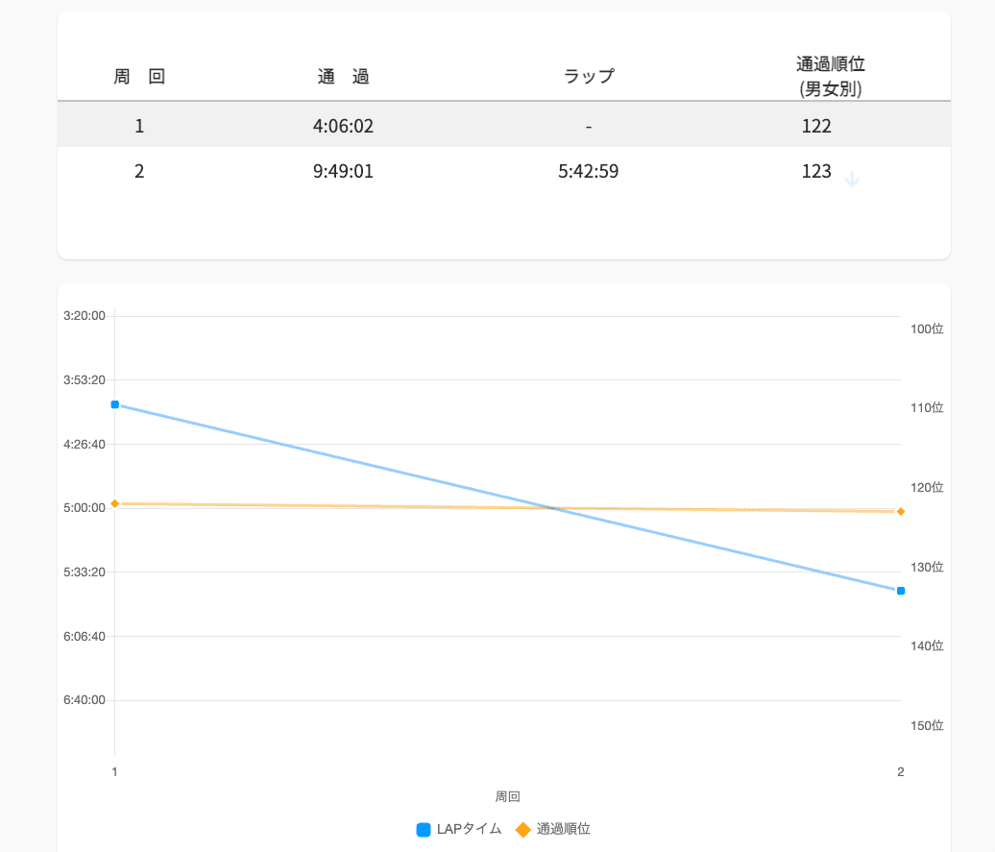The image size is (995, 852).
Task: Select the 通過順位 (男女別) column header
Action: tap(831, 77)
